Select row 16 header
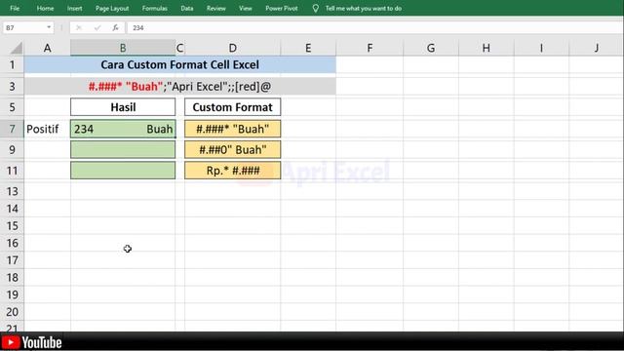 click(12, 243)
